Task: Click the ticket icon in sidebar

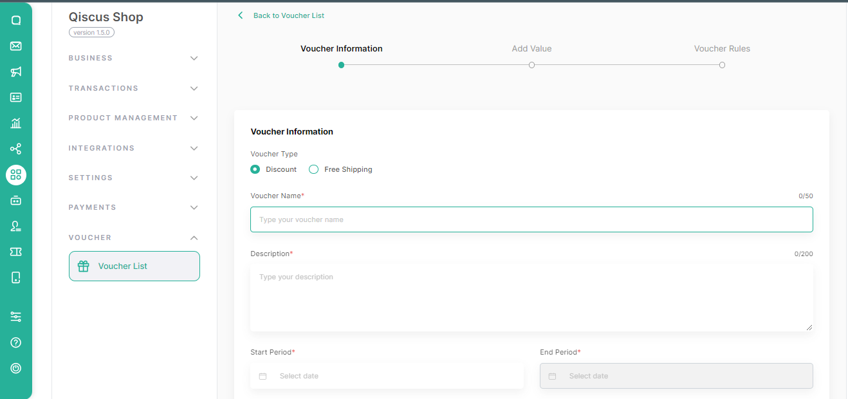Action: click(16, 252)
